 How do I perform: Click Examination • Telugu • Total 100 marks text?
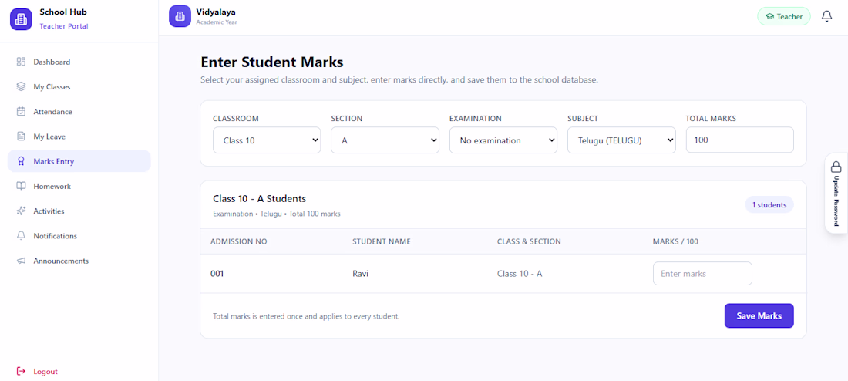pos(276,214)
